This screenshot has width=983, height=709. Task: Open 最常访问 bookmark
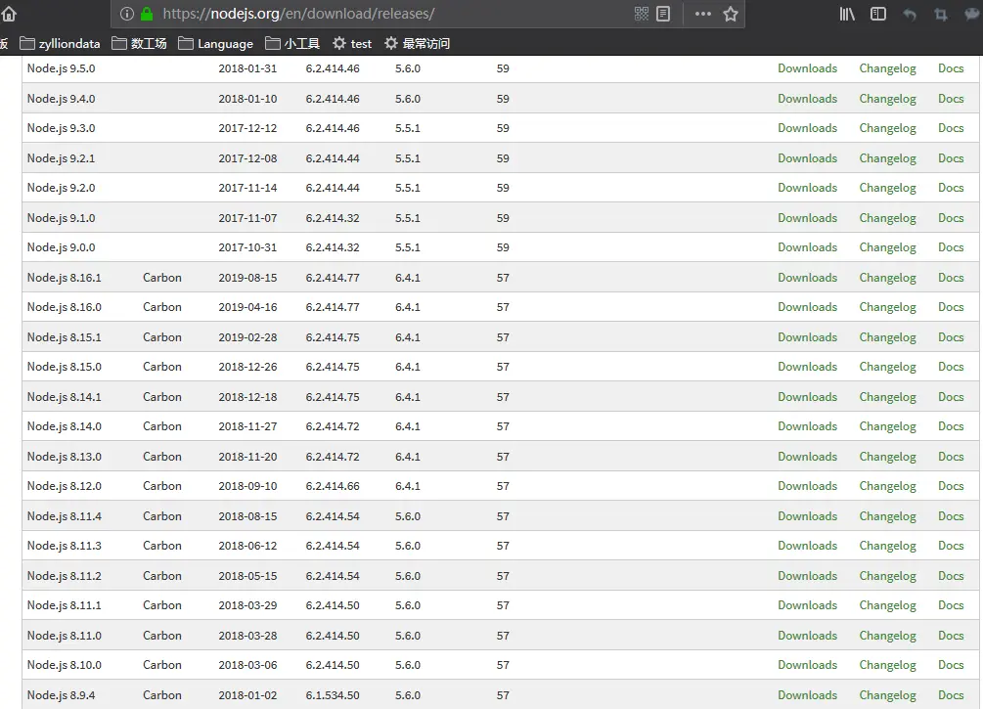click(x=417, y=43)
